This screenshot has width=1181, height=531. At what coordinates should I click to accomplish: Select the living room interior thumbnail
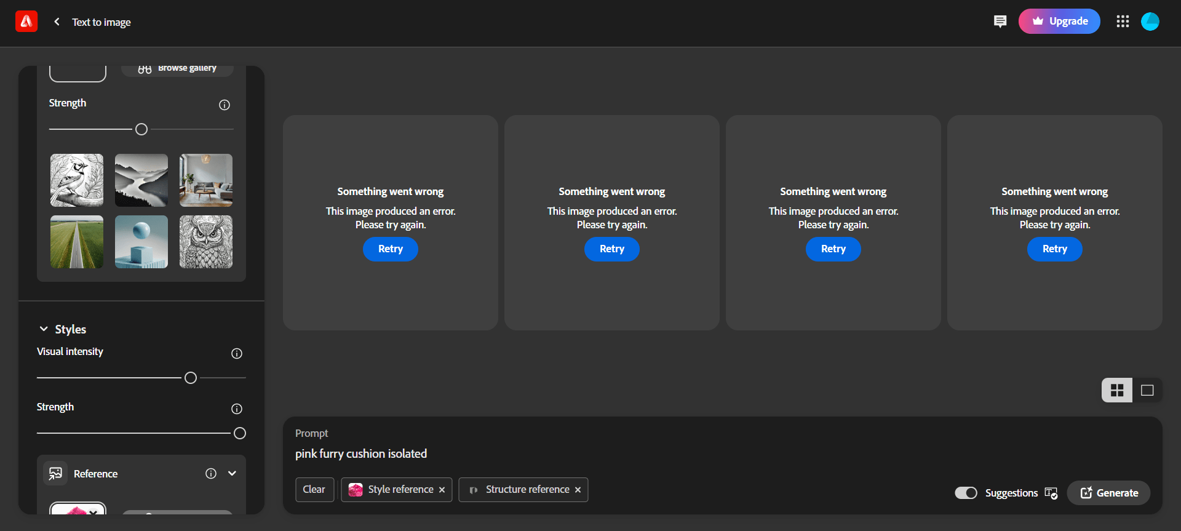pyautogui.click(x=206, y=180)
